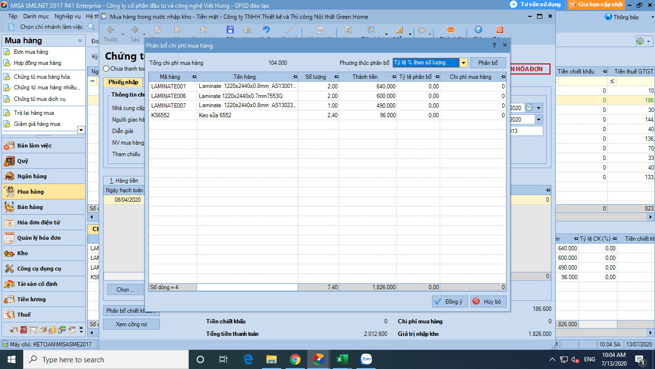Open the Danh mục menu
Screen dimensions: 655x369
click(x=36, y=16)
